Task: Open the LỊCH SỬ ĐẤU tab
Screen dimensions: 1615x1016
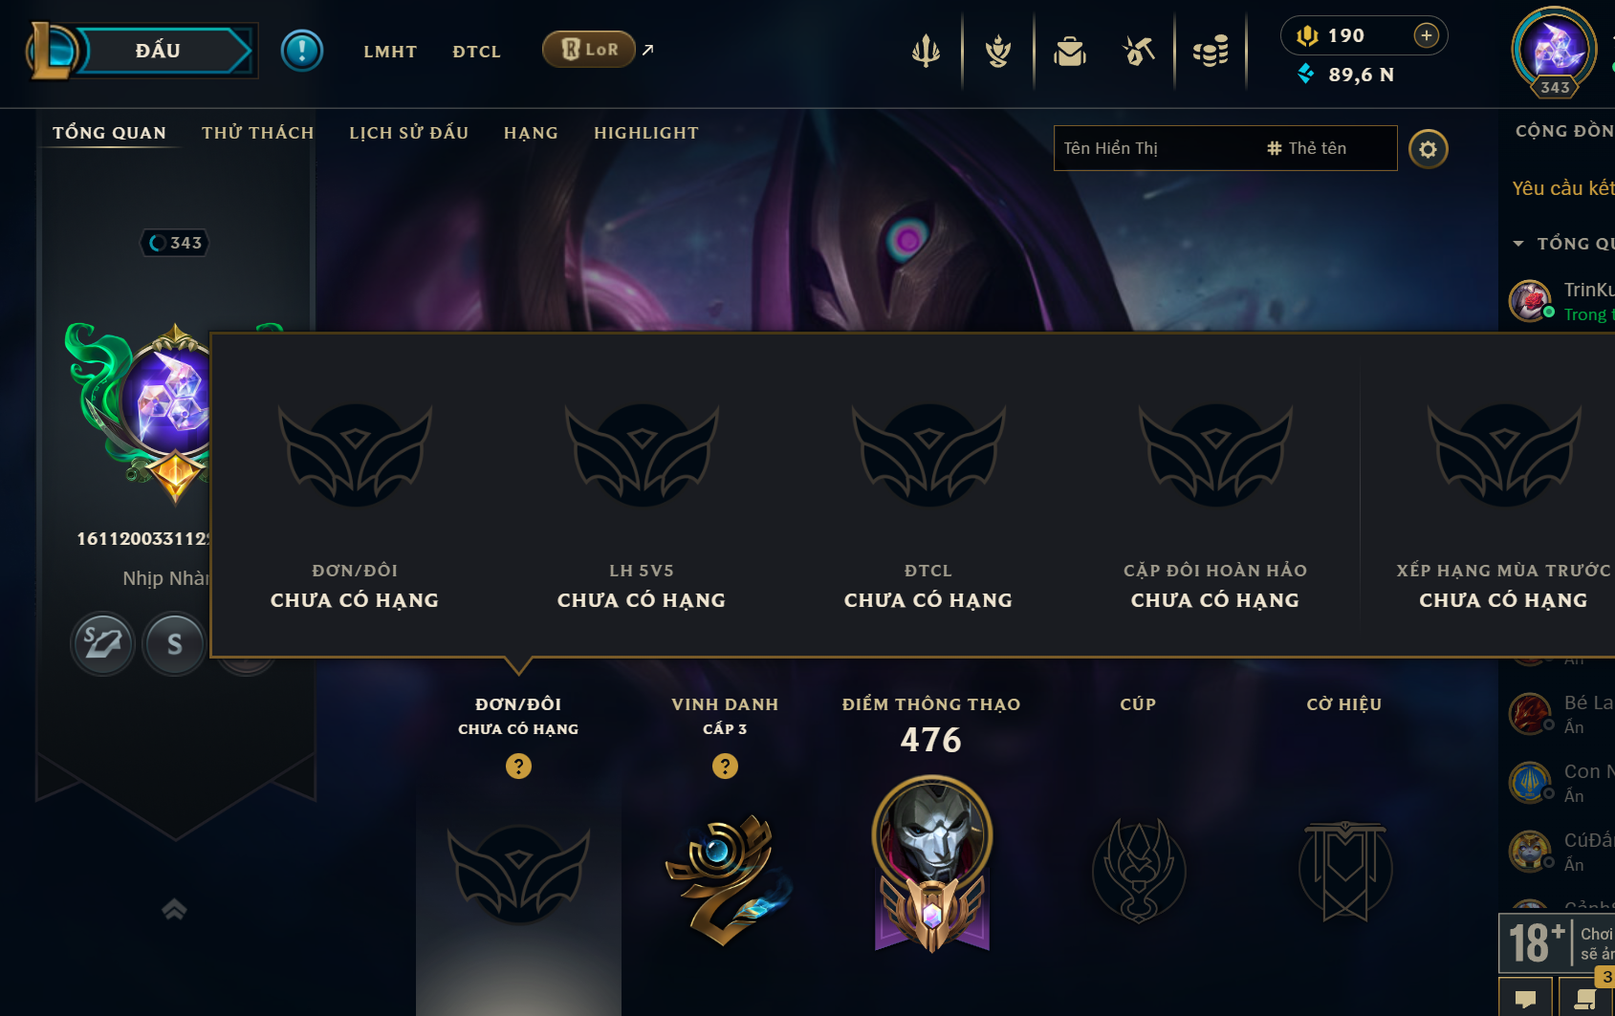Action: pos(408,133)
